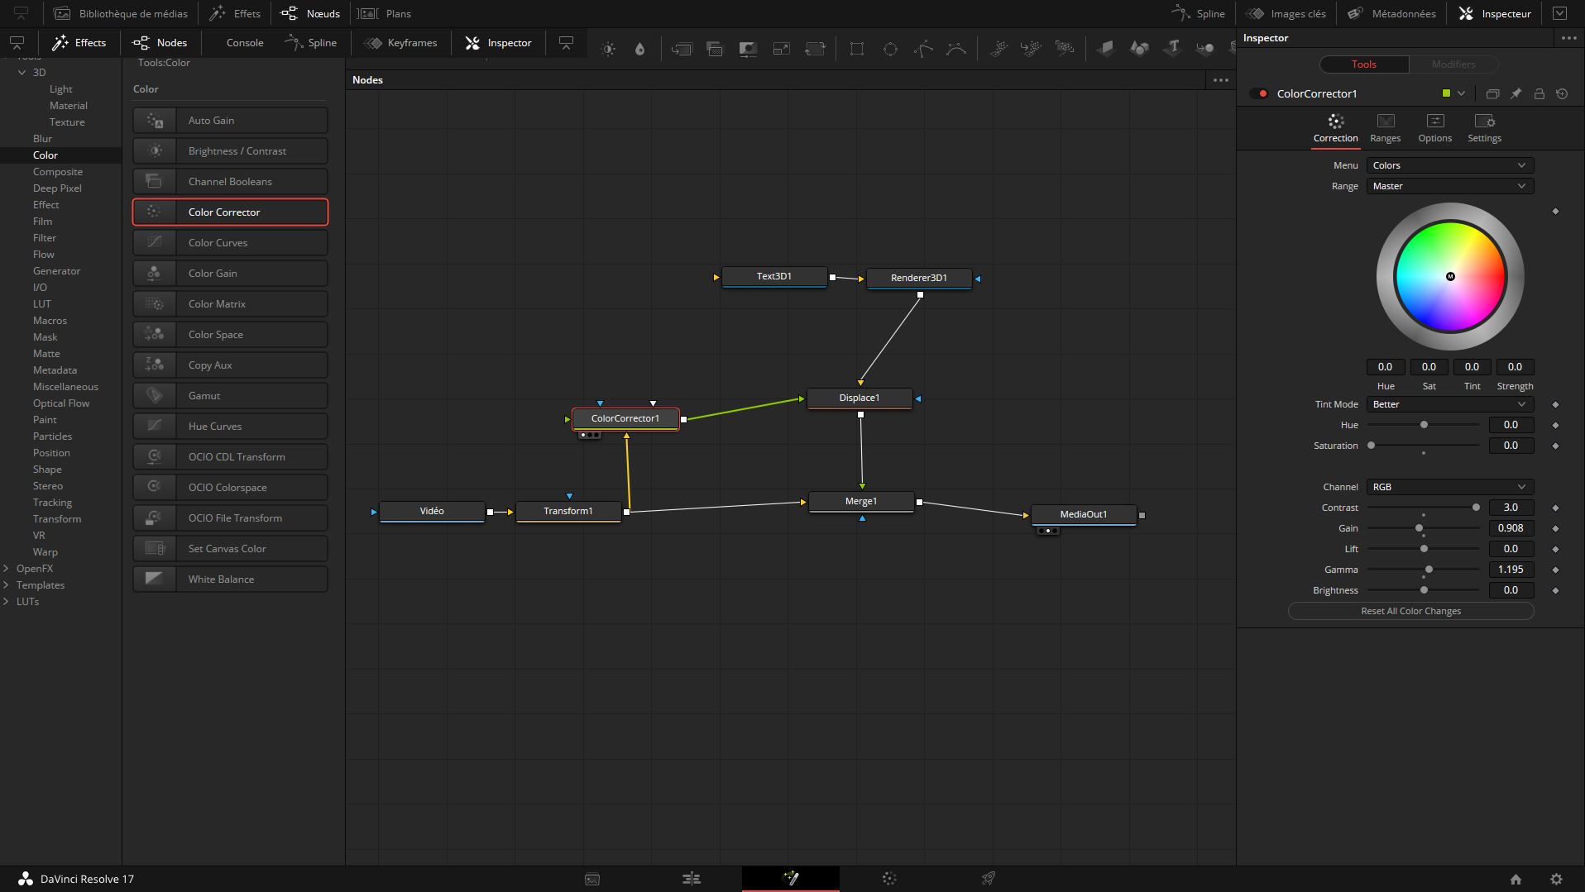The image size is (1585, 892).
Task: Toggle keyframe diamond for Brightness
Action: click(1555, 590)
